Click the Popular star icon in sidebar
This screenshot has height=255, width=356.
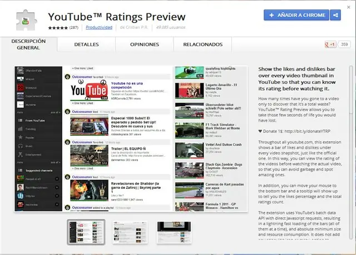coord(20,137)
